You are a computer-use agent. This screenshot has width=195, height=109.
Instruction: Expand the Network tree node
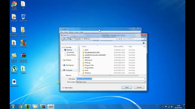(62, 75)
